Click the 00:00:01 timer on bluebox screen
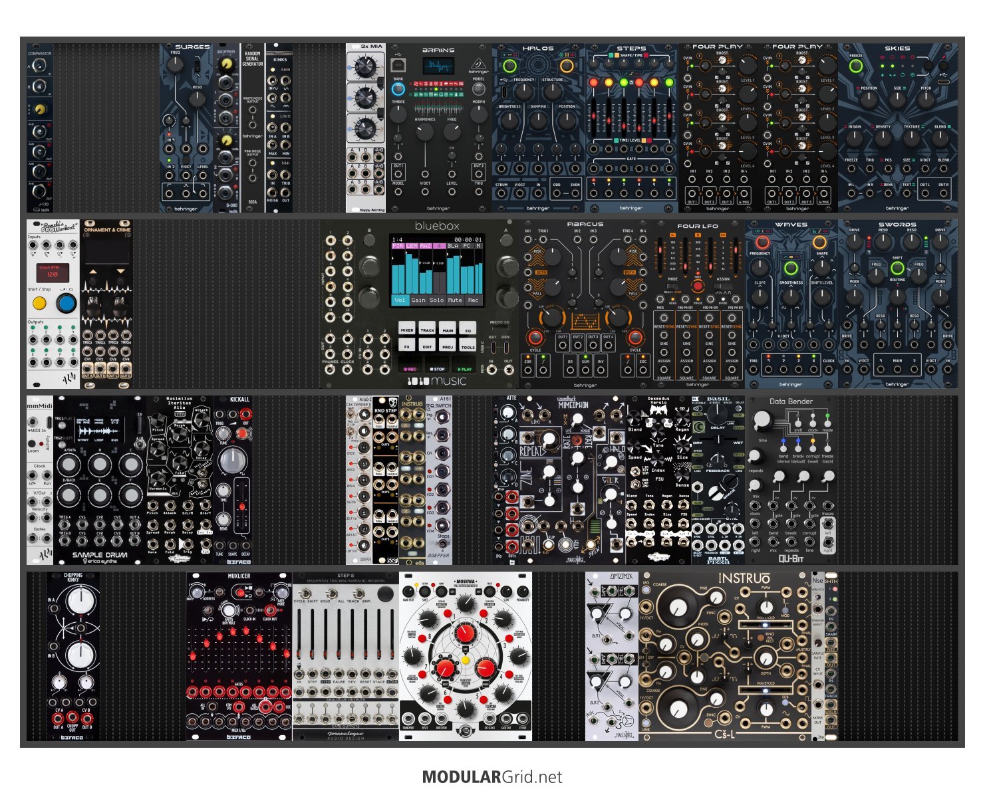985x791 pixels. [x=468, y=239]
